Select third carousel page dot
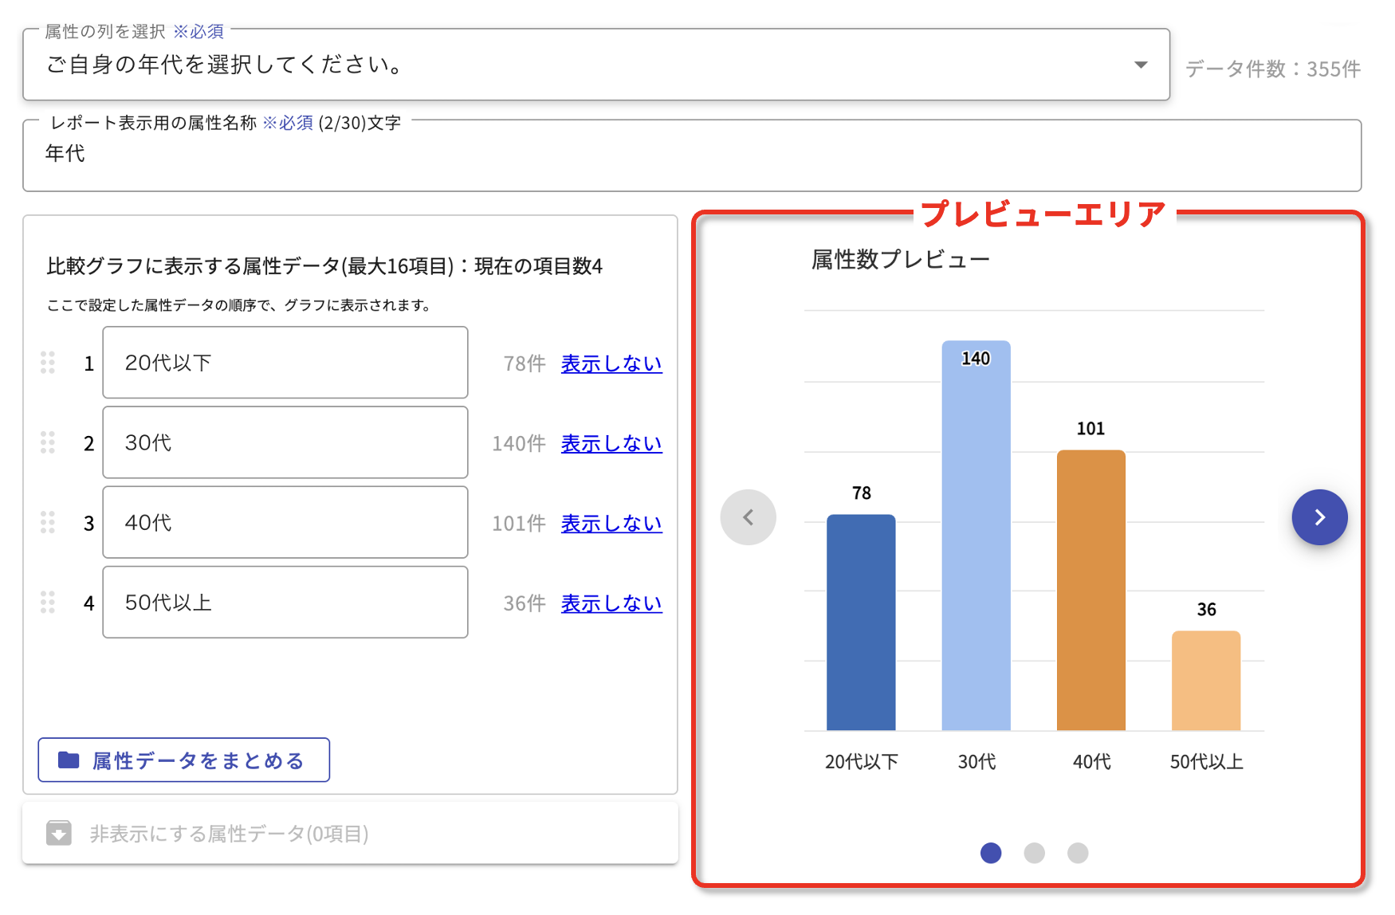This screenshot has height=915, width=1395. coord(1078,853)
